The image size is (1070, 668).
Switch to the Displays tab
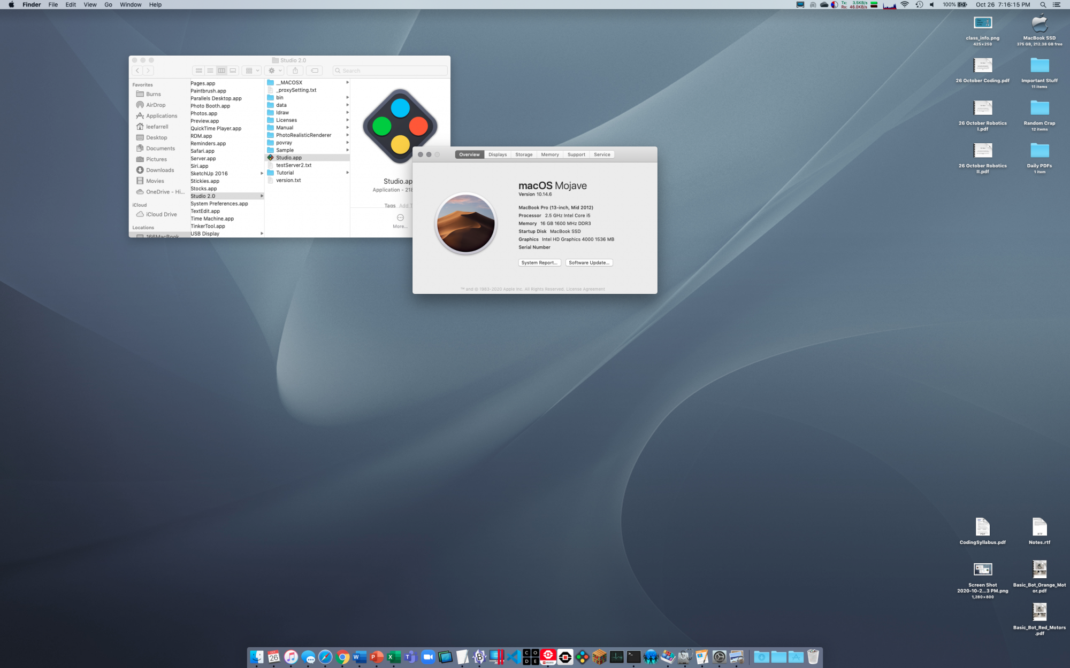[498, 154]
